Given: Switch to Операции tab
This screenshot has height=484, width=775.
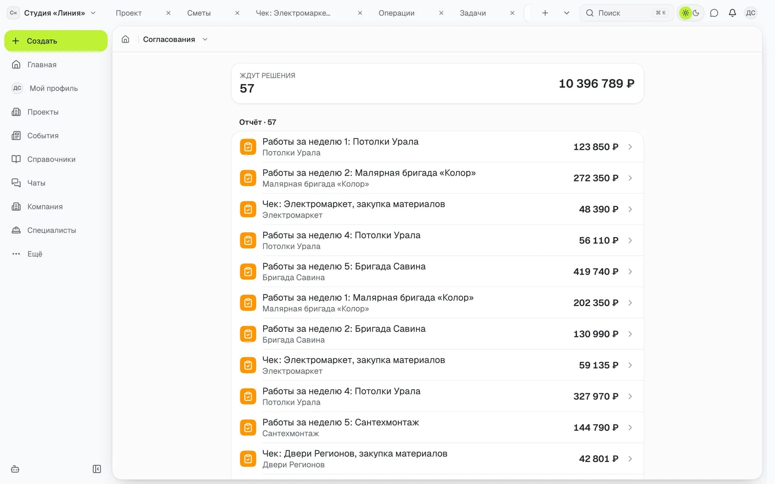Looking at the screenshot, I should click(396, 13).
